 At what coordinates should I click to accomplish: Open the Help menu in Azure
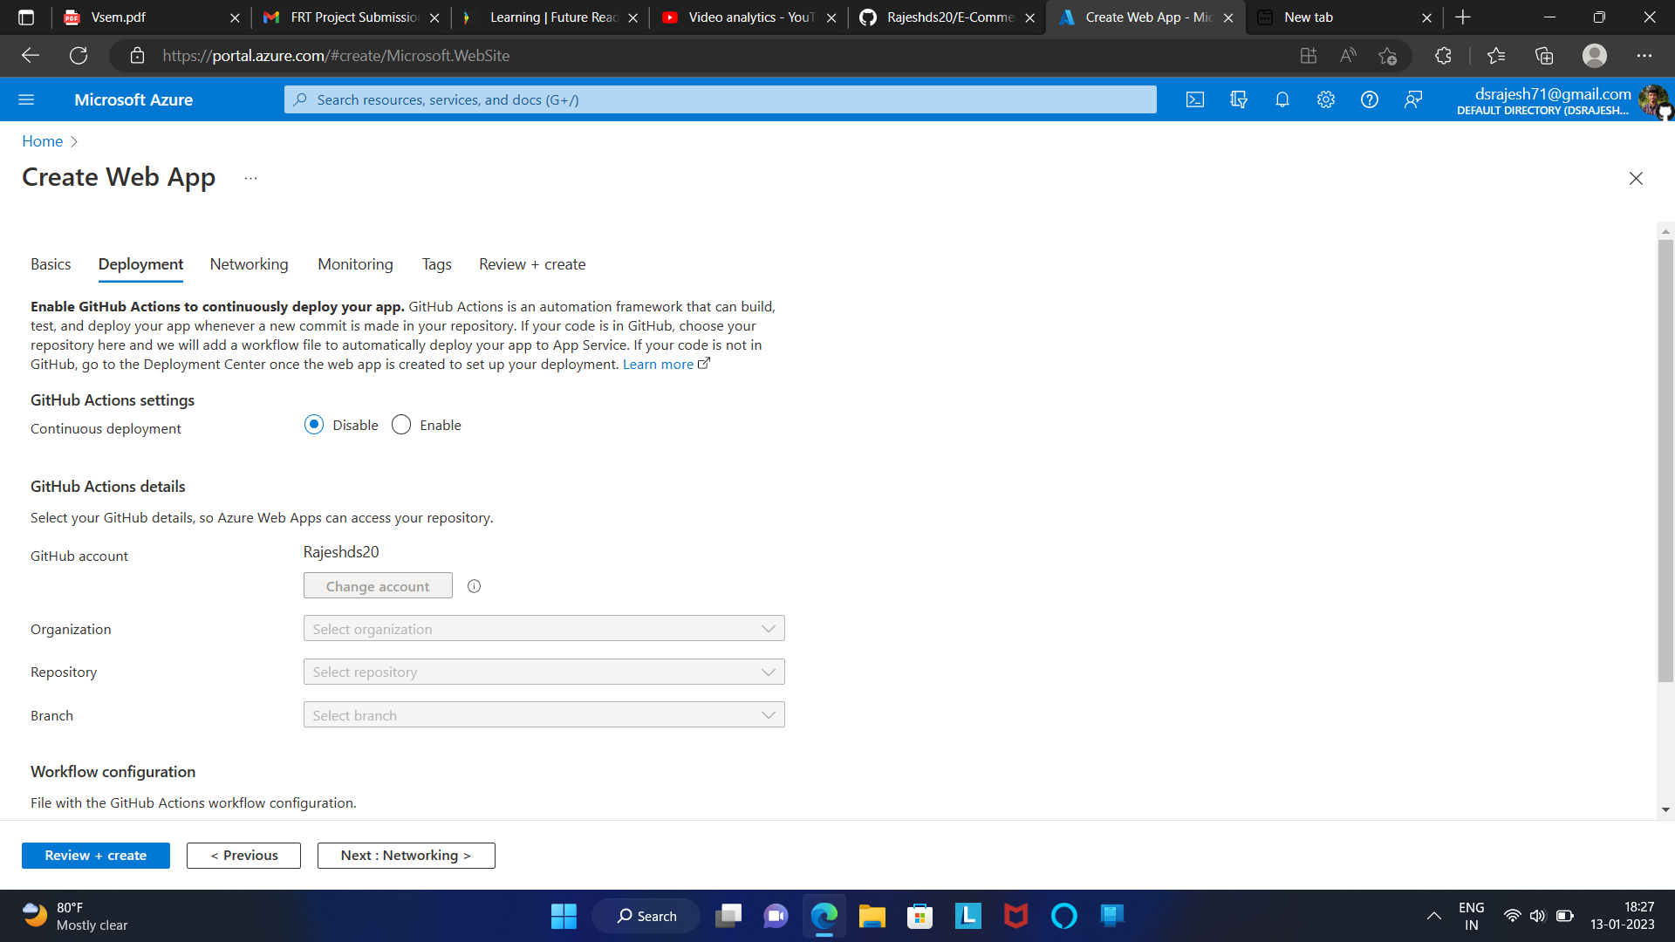pos(1369,99)
